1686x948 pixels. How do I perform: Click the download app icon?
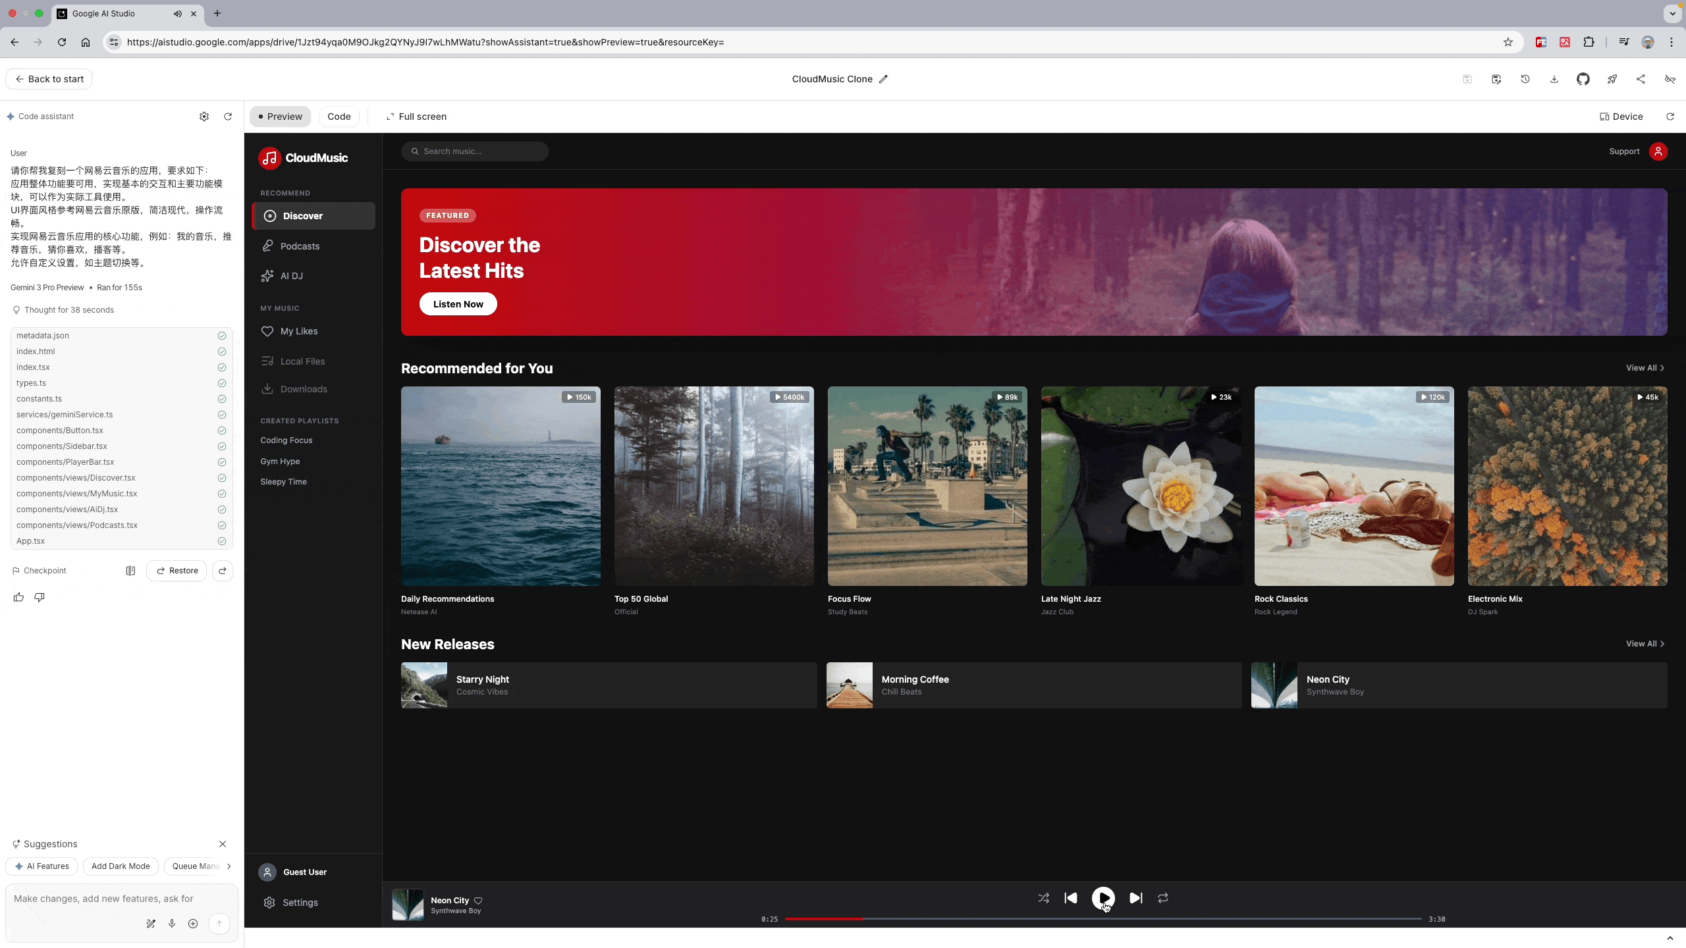click(1554, 79)
